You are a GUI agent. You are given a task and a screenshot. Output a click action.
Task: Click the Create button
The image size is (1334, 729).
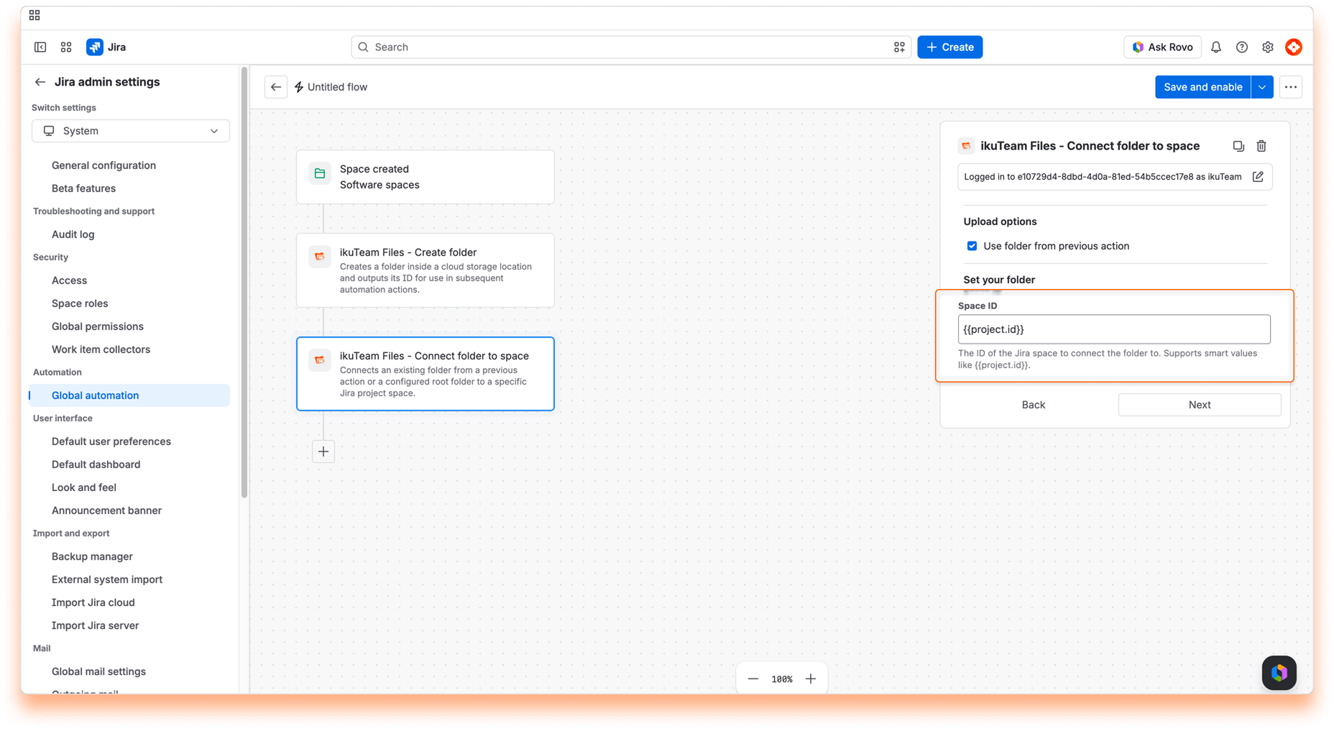coord(949,47)
